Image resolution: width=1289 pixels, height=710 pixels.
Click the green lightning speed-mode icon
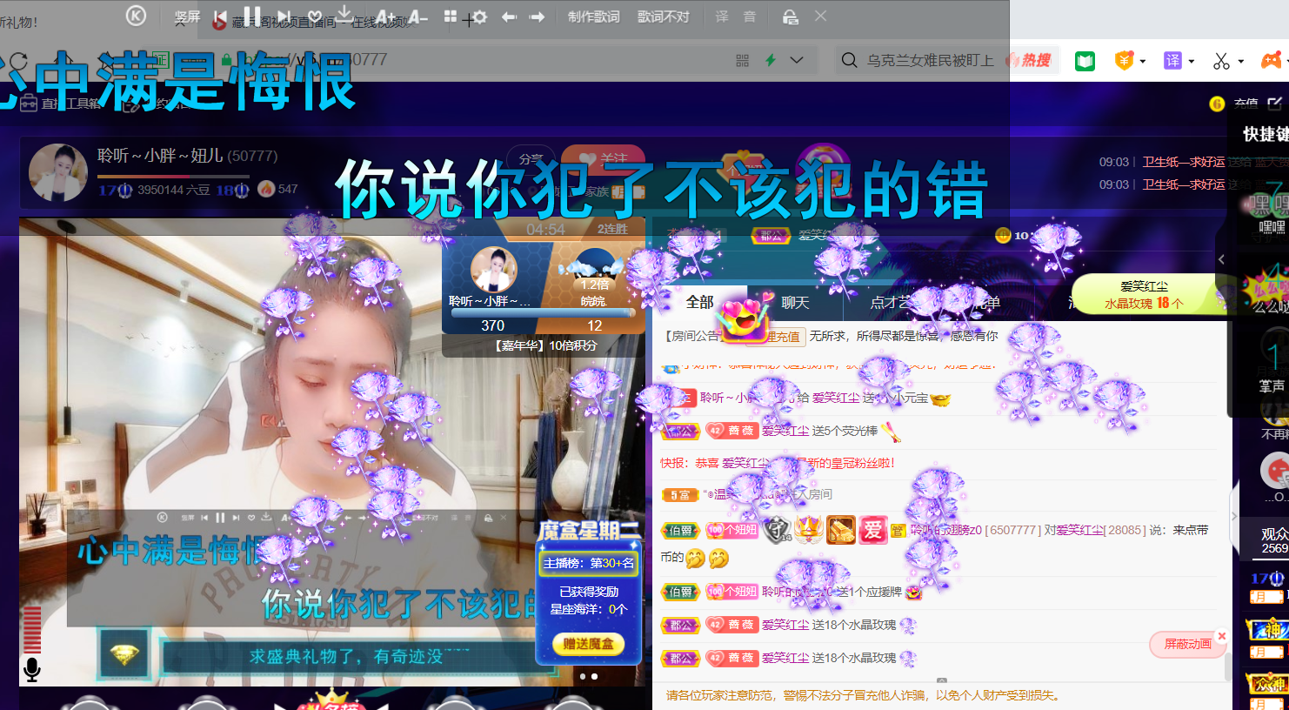pyautogui.click(x=770, y=60)
